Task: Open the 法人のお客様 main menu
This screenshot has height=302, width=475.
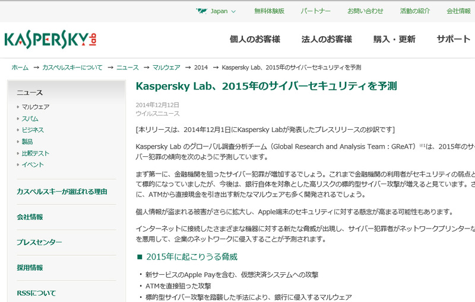Action: tap(327, 40)
